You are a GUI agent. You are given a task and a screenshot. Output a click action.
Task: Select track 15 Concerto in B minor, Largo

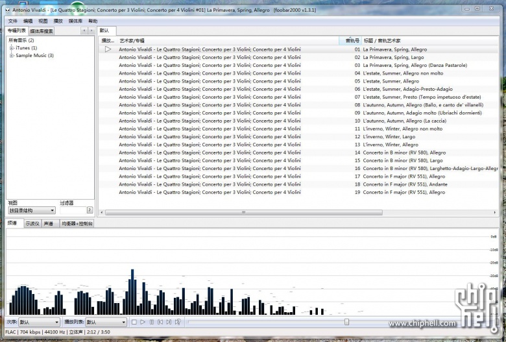tap(299, 160)
